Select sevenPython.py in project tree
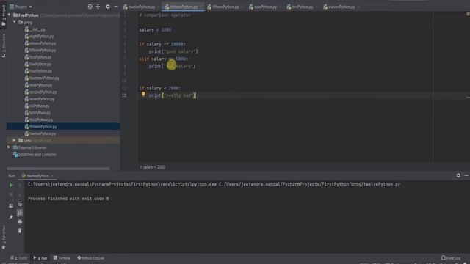 click(x=40, y=99)
